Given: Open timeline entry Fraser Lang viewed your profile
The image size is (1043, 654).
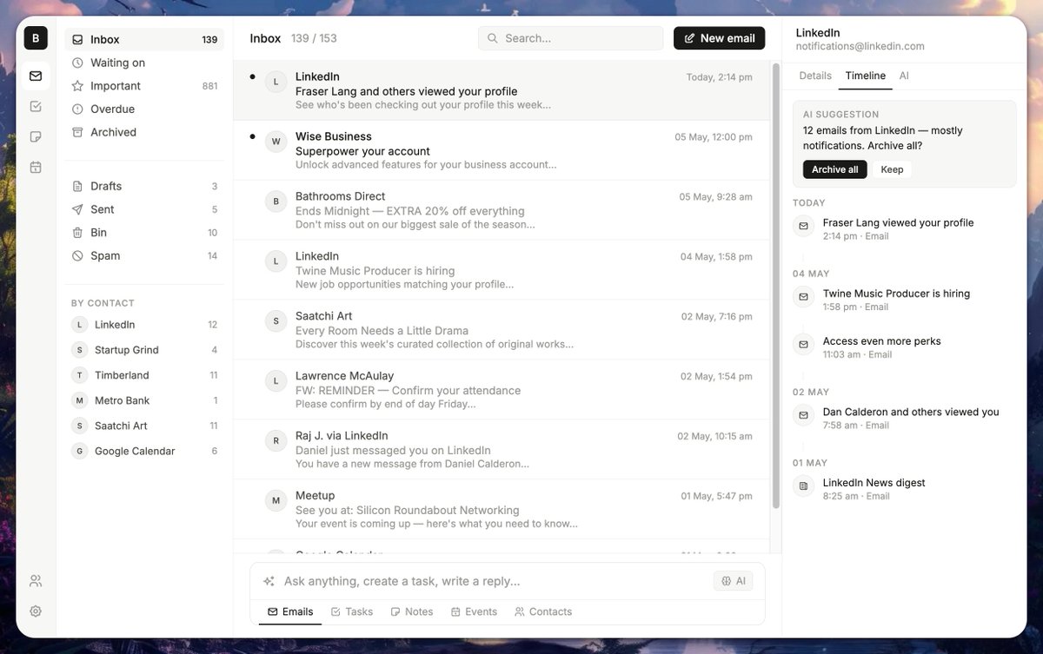Looking at the screenshot, I should [904, 229].
